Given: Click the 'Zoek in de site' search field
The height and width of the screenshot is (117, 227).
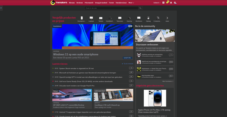Looking at the screenshot, I should (111, 8).
